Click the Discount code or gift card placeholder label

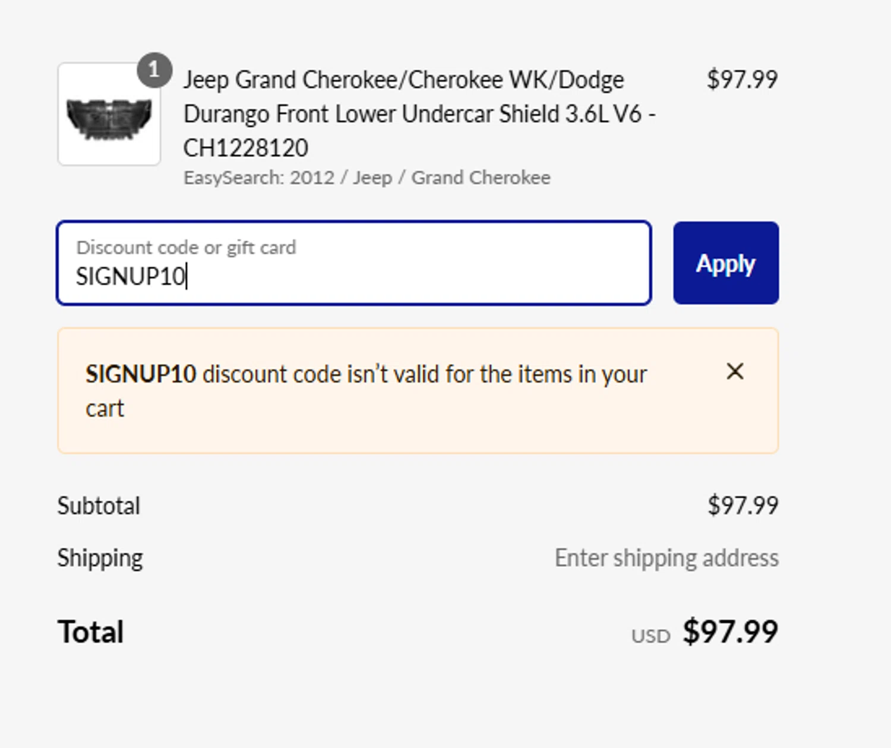click(x=186, y=247)
